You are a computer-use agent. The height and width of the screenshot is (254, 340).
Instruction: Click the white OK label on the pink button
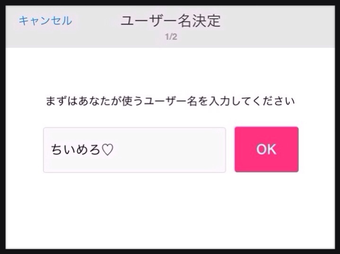(267, 149)
